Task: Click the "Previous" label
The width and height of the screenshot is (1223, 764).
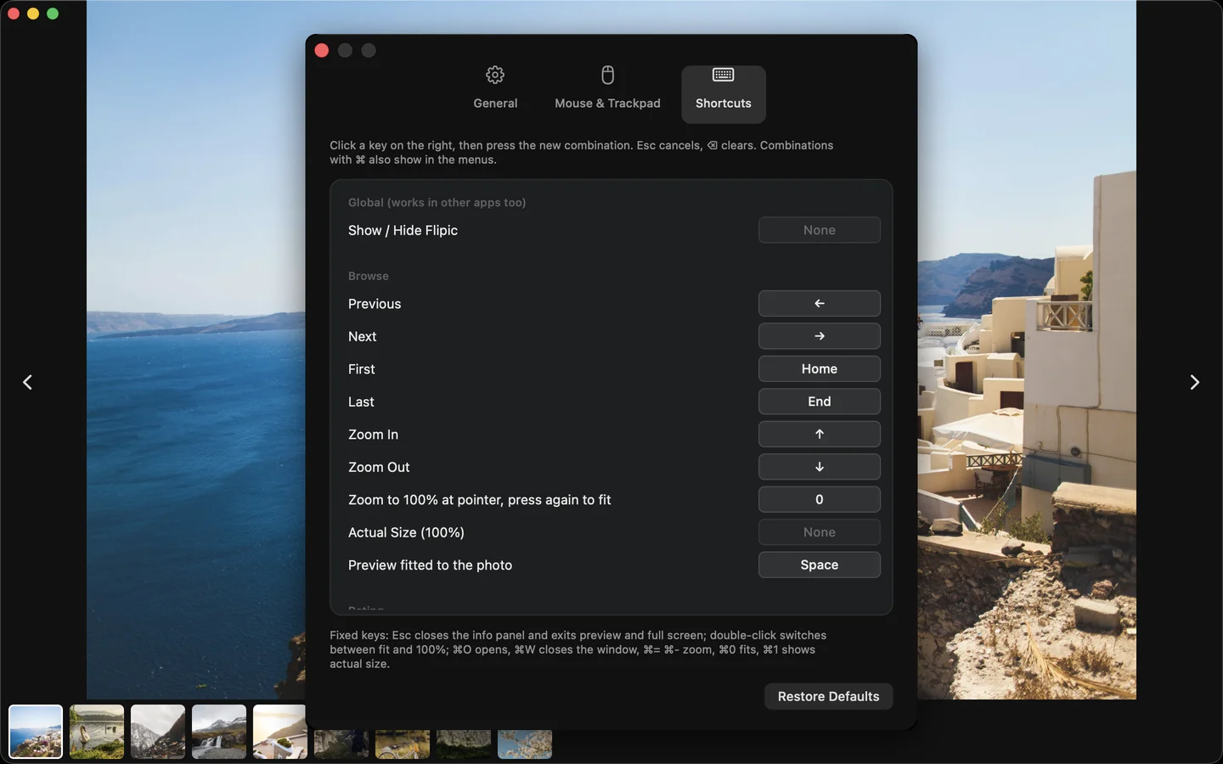Action: coord(375,304)
